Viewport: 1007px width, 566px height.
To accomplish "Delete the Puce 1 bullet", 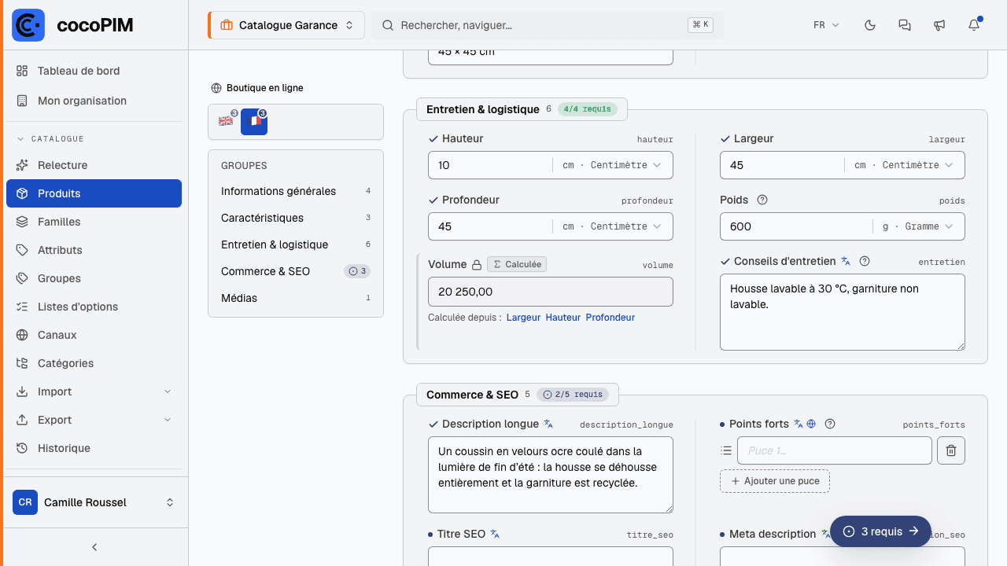I will click(x=951, y=450).
